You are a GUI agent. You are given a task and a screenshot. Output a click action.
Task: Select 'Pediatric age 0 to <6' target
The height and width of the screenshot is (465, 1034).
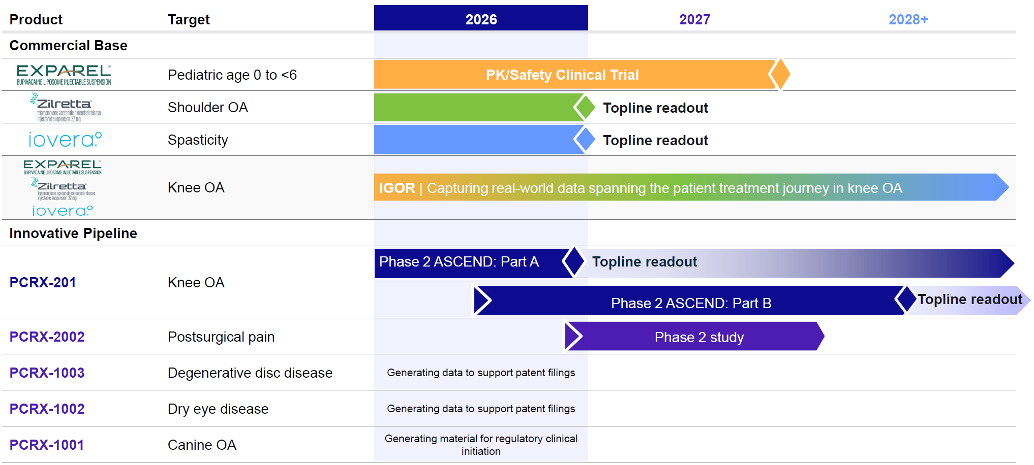point(232,75)
